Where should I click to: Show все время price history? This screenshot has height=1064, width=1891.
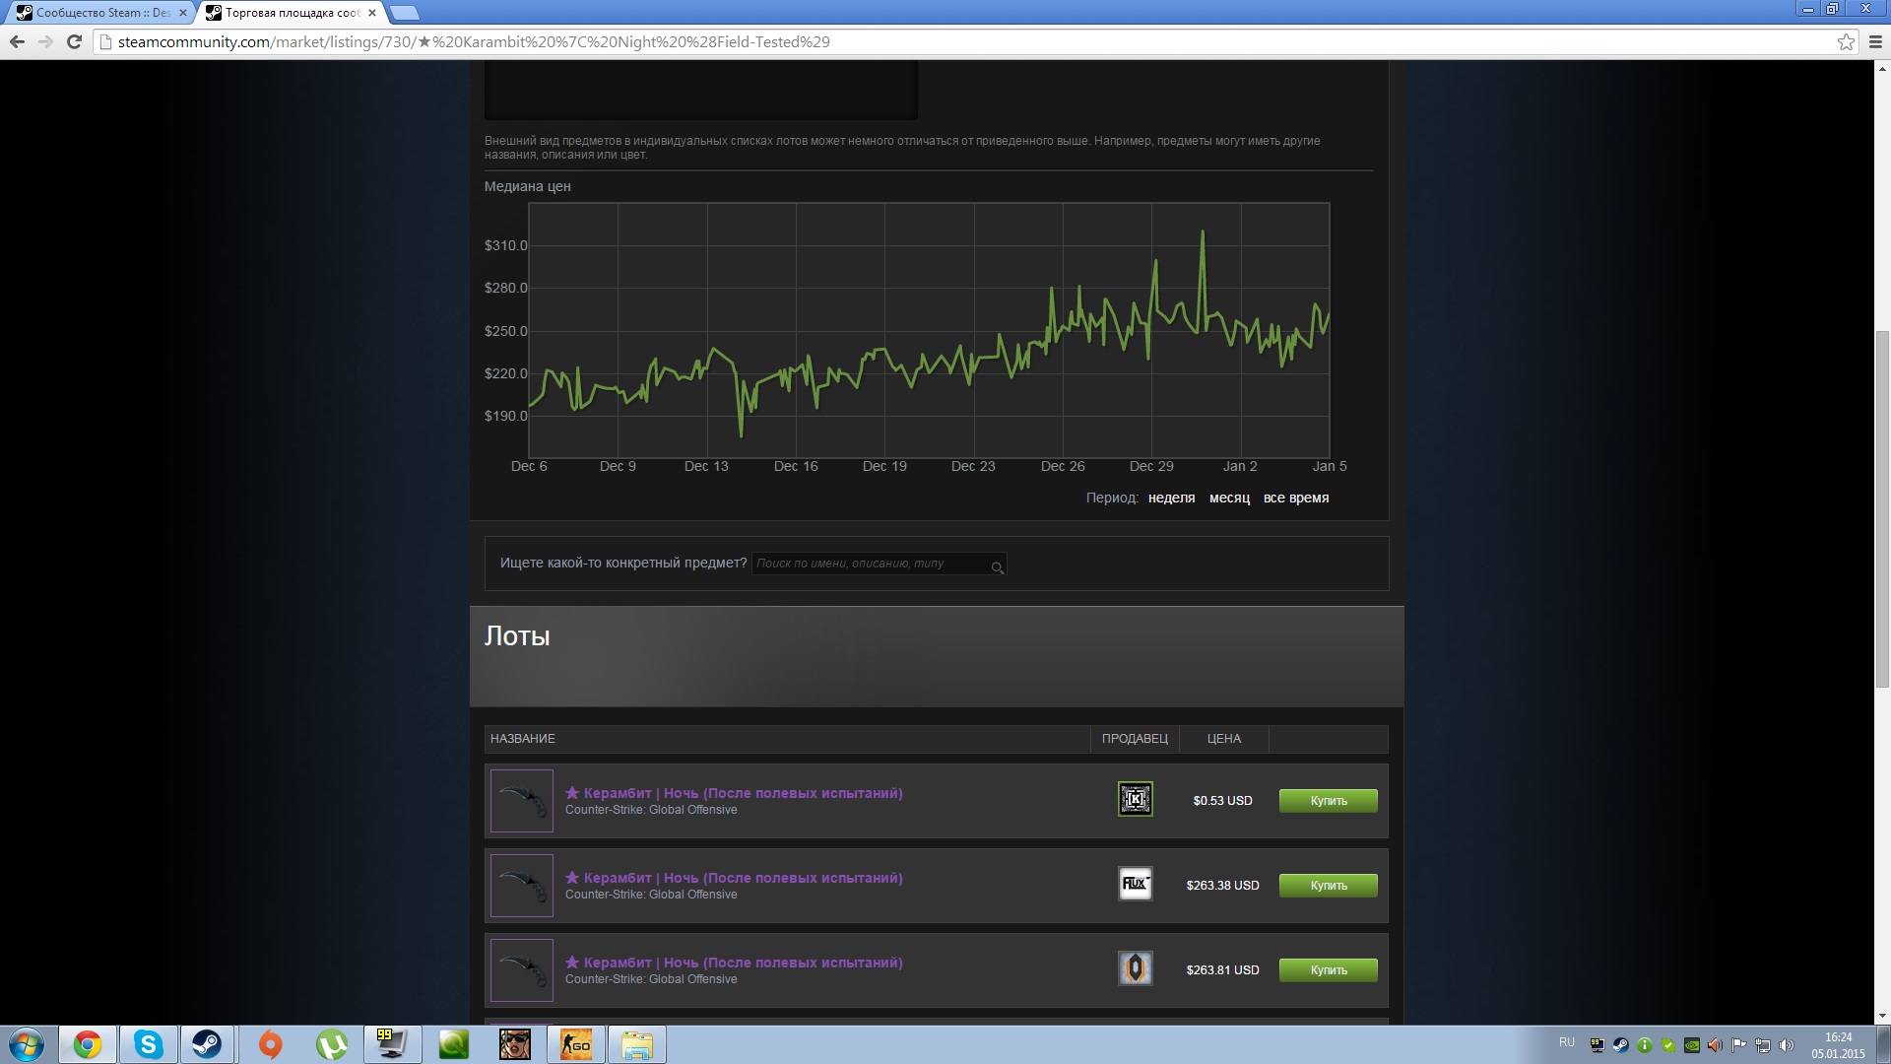click(x=1295, y=498)
